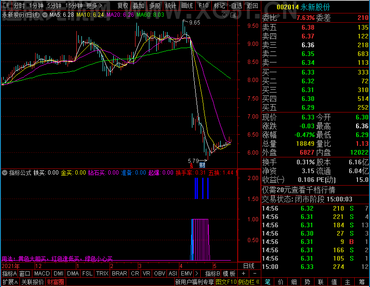Screen dimensions: 370x287
Task: Click the MA10 legend value
Action: pyautogui.click(x=90, y=15)
